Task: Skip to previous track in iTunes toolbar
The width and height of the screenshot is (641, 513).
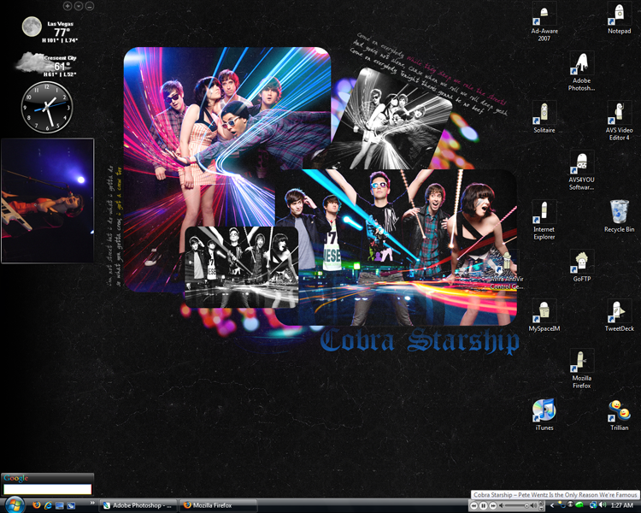Action: coord(473,505)
